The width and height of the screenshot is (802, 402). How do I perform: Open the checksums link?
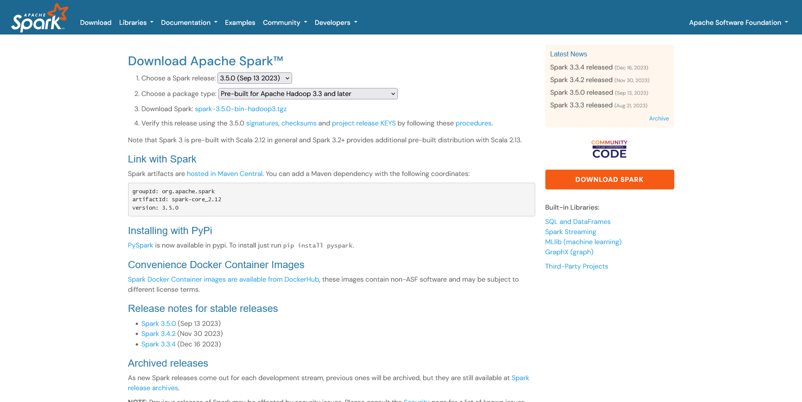click(x=299, y=123)
